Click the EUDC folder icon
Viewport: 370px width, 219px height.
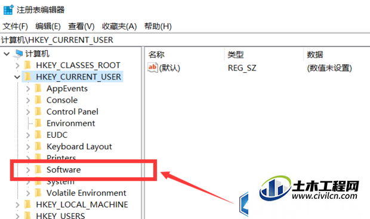pyautogui.click(x=38, y=134)
